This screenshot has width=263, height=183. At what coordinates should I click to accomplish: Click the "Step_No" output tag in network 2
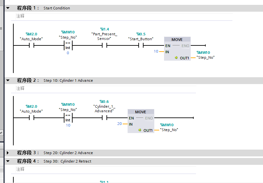tap(170, 130)
